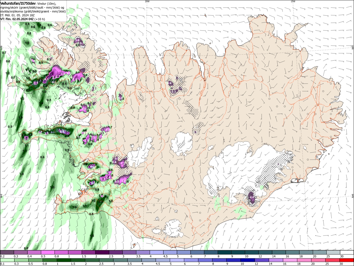The width and height of the screenshot is (354, 266).
Task: Click the black '1.5' value off the south coast
Action: [x=92, y=236]
